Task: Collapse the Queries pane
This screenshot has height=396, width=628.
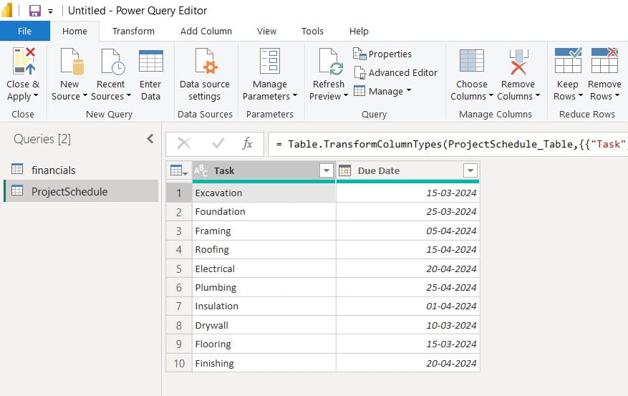Action: point(150,139)
